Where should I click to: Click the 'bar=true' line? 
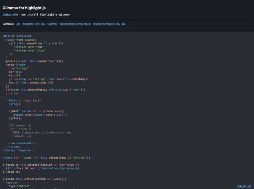(x=16, y=72)
